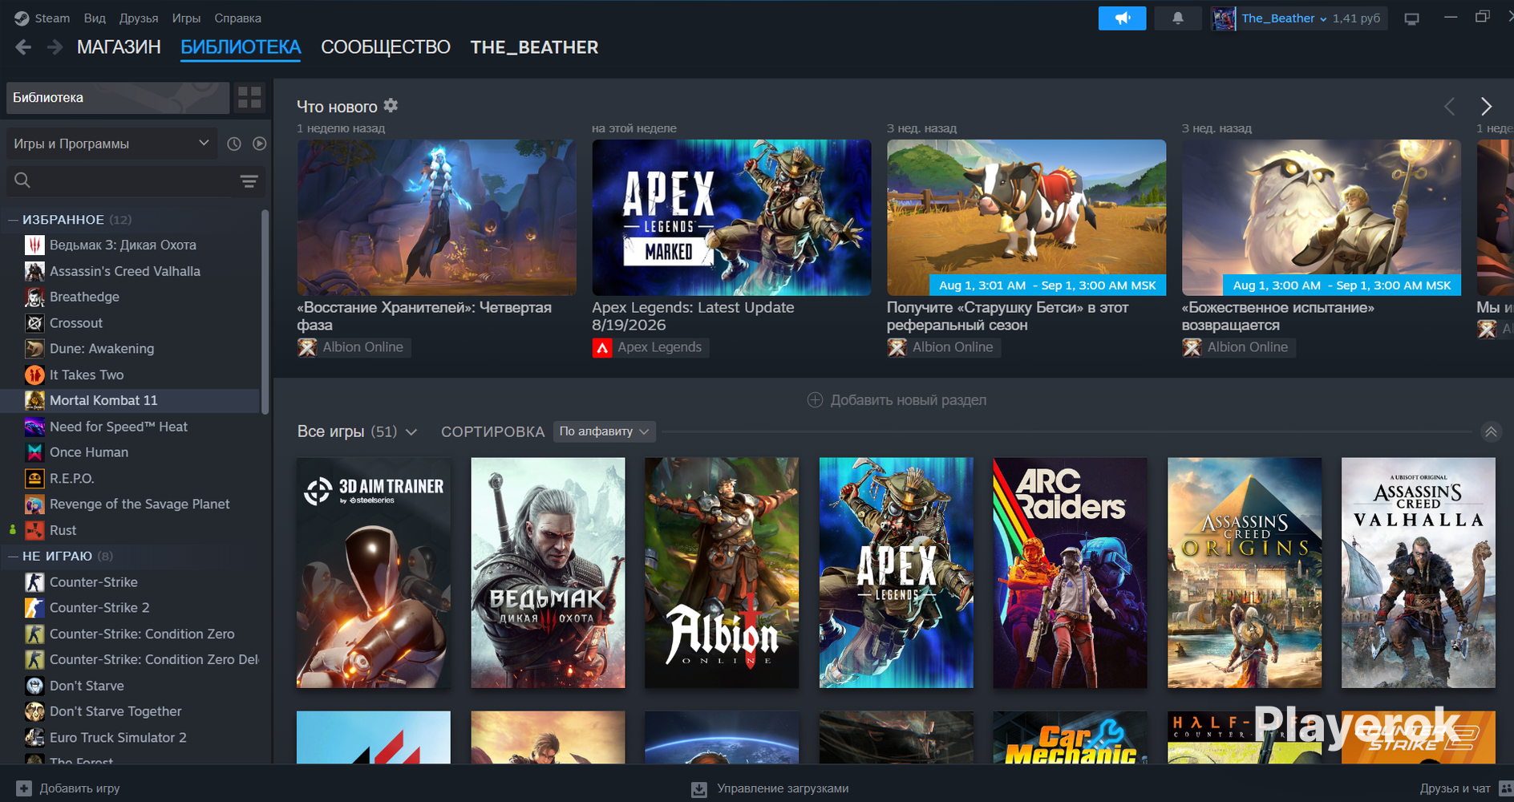The height and width of the screenshot is (802, 1514).
Task: Open the Apex Legends Marked news image
Action: click(x=731, y=217)
